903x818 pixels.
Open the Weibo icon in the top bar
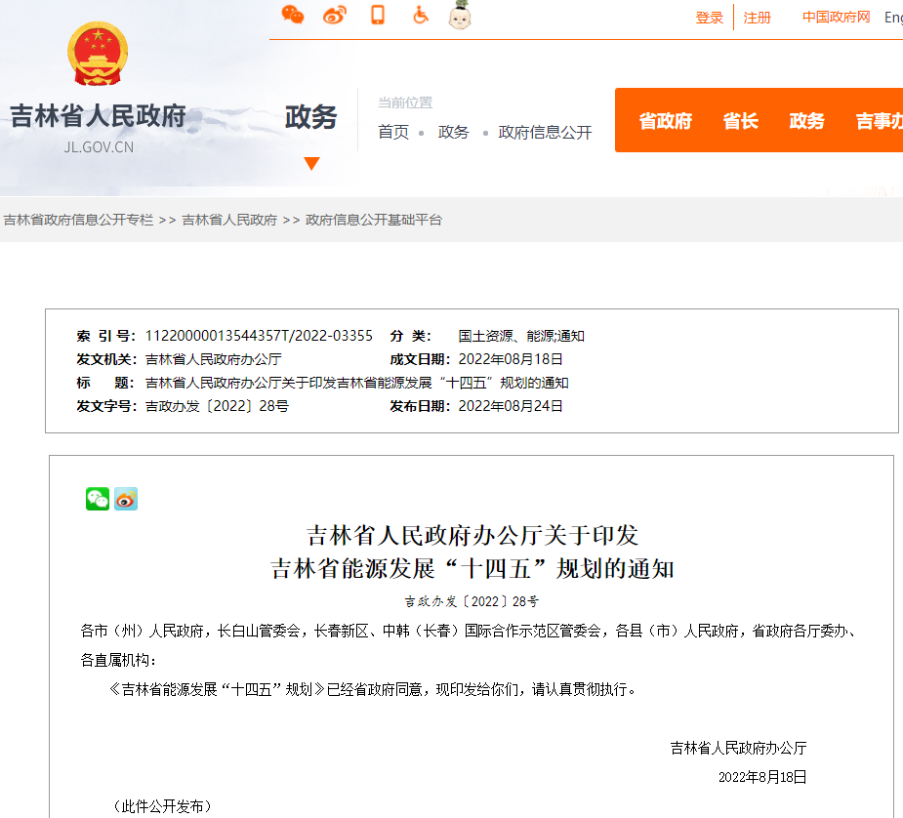click(x=336, y=16)
